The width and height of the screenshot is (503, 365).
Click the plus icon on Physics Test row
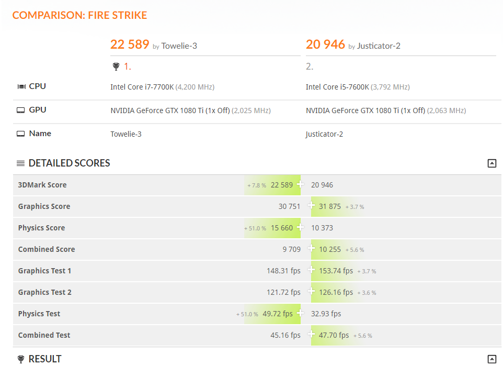tap(300, 313)
